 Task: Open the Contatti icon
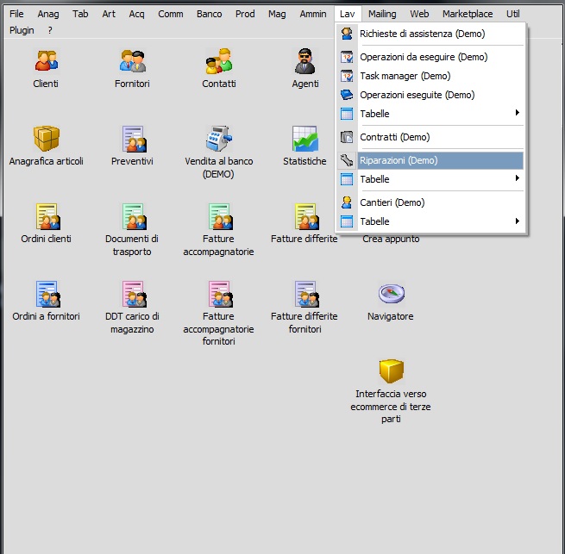[219, 60]
